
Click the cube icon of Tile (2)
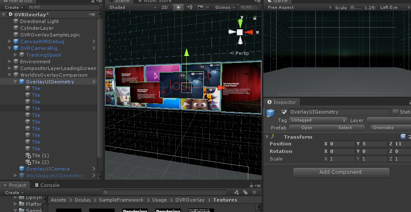coord(28,162)
